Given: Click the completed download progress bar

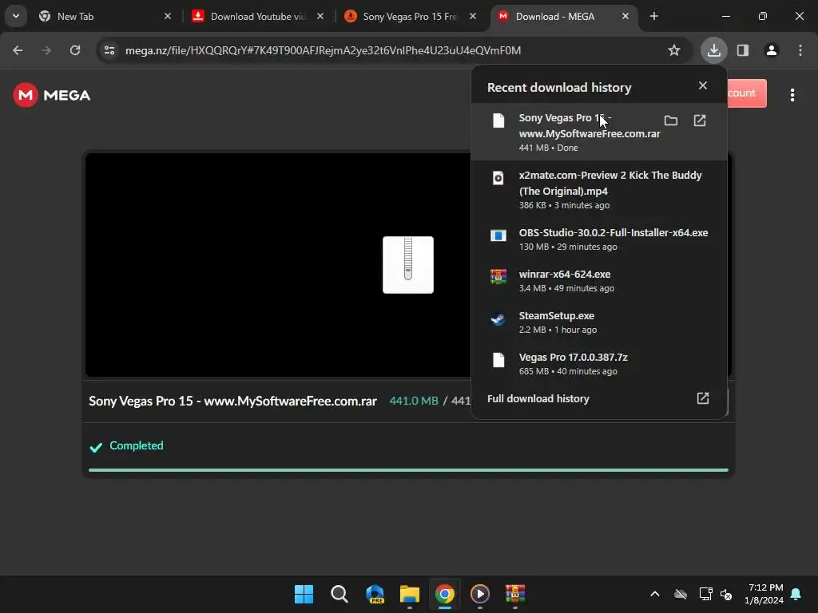Looking at the screenshot, I should [408, 470].
